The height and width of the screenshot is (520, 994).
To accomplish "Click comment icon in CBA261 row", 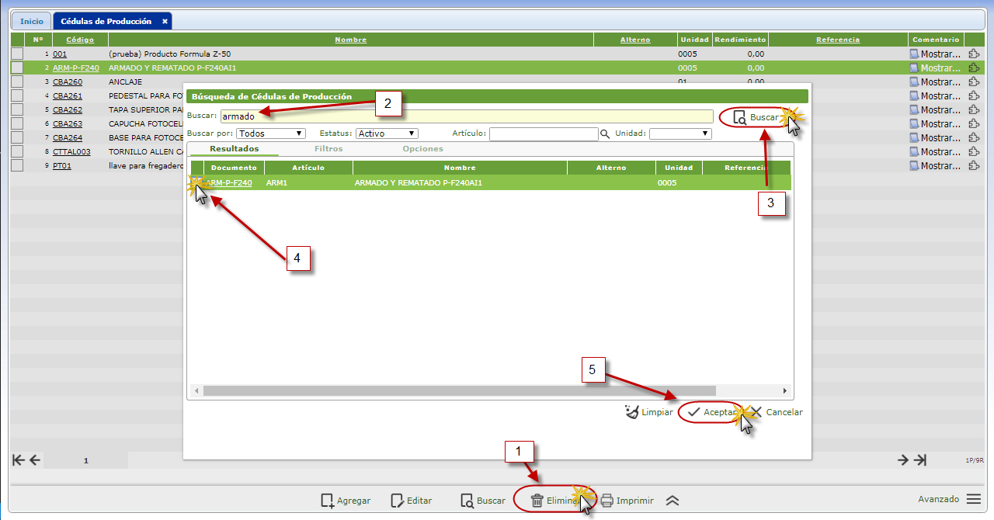I will coord(914,96).
